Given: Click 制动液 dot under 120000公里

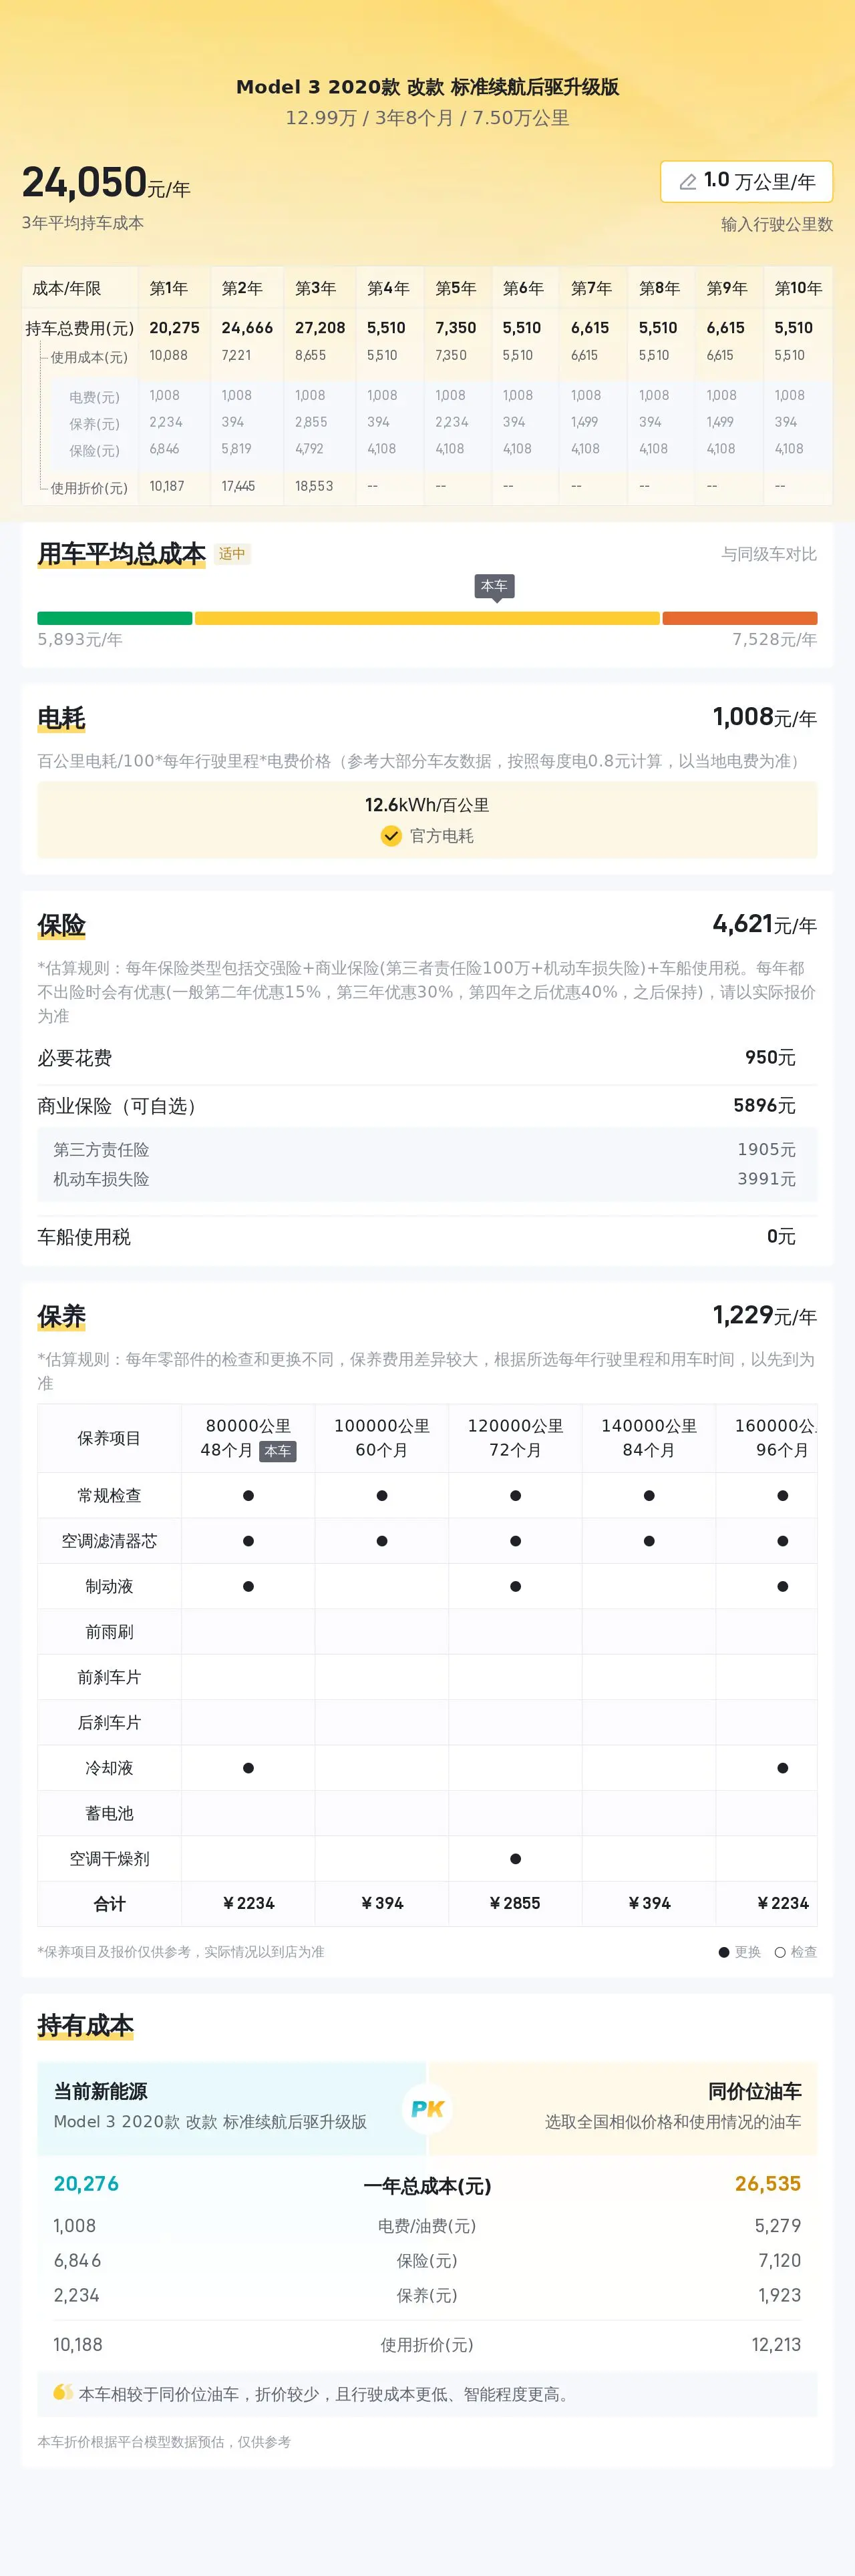Looking at the screenshot, I should (515, 1587).
